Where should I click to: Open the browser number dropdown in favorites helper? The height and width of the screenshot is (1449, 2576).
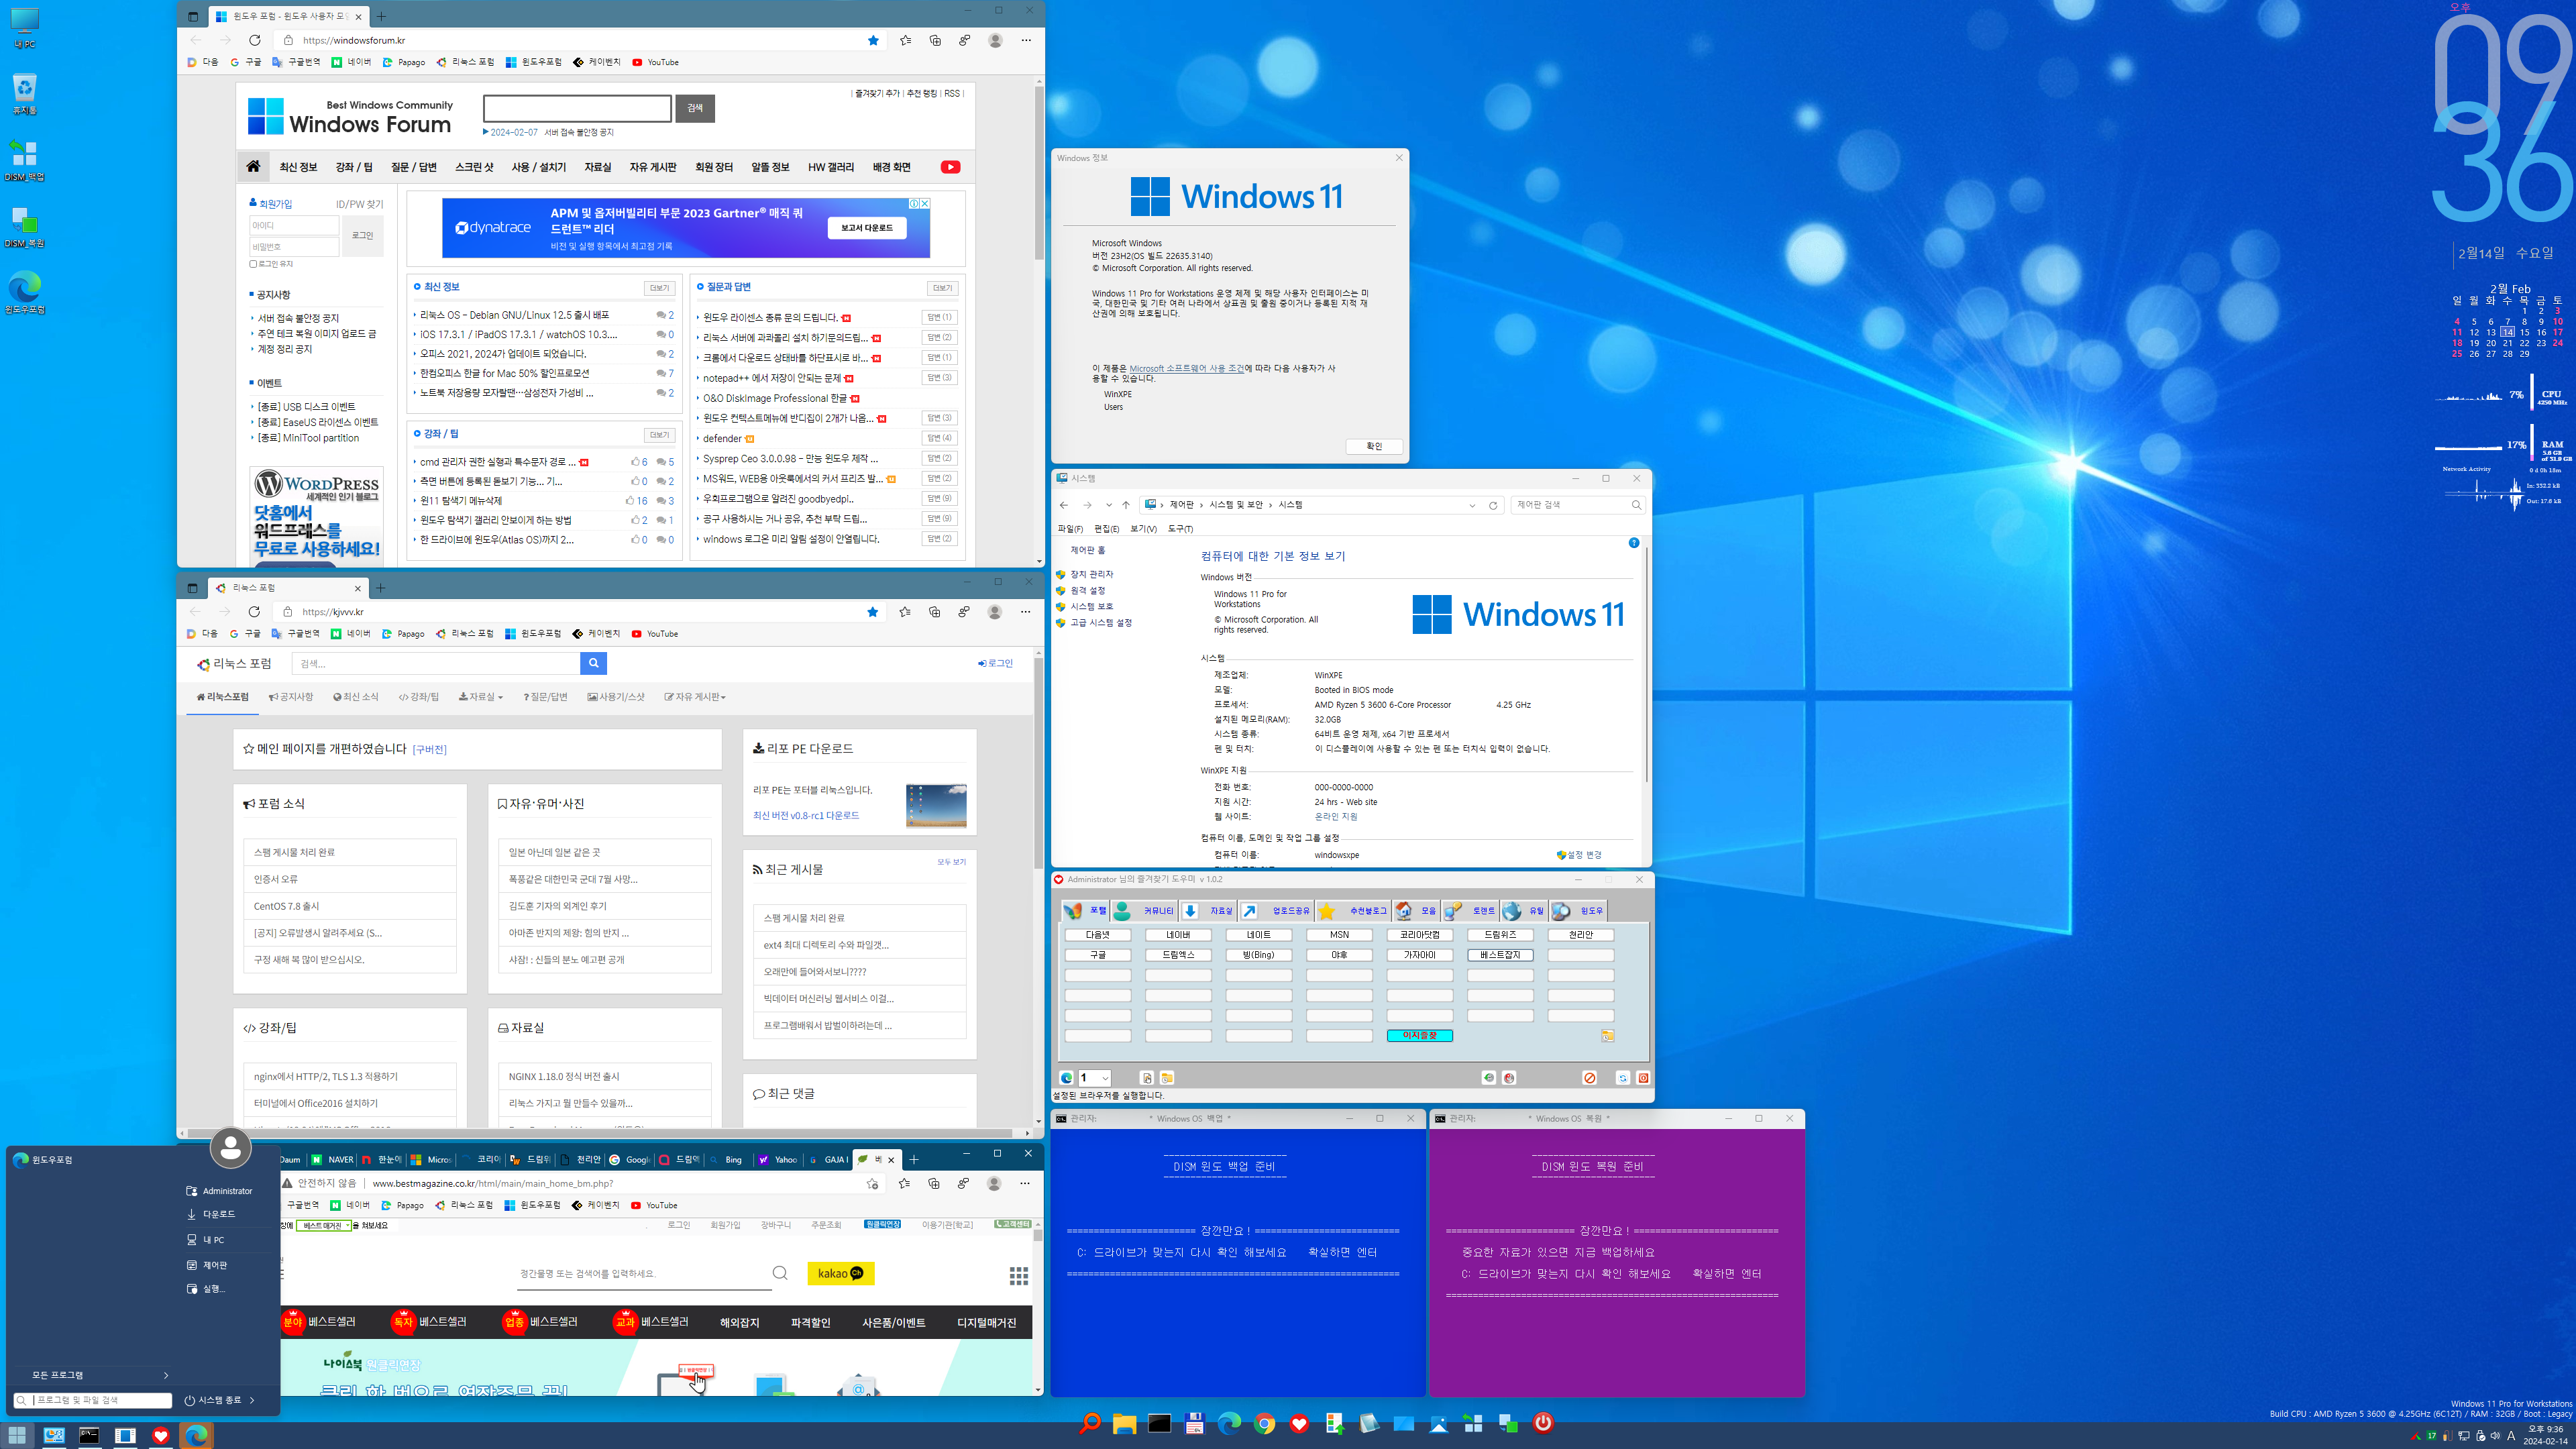pyautogui.click(x=1095, y=1078)
